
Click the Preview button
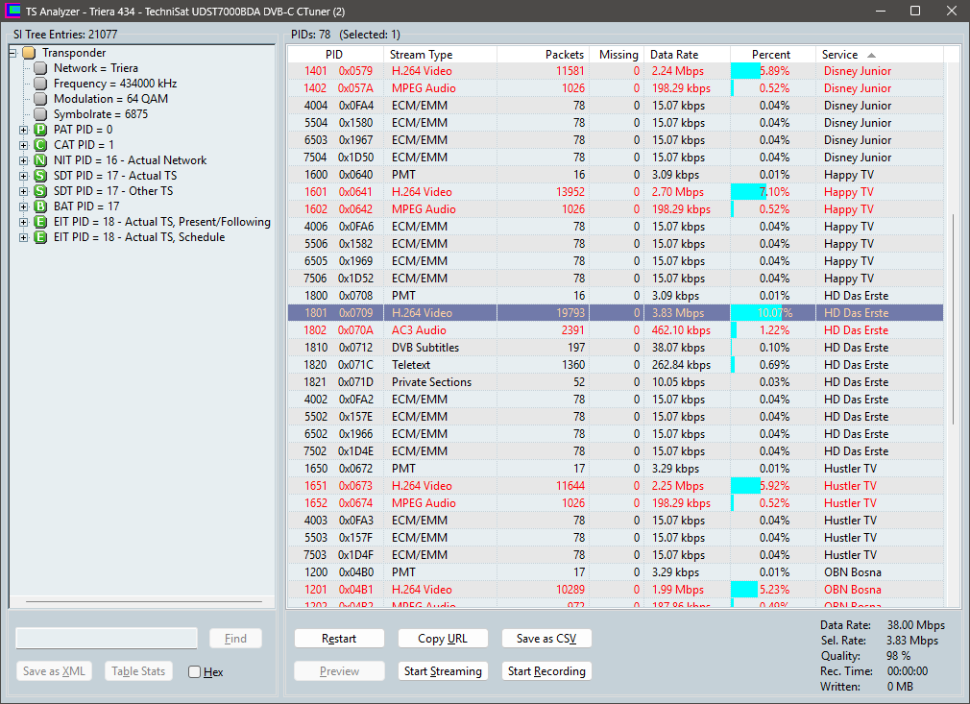point(339,671)
